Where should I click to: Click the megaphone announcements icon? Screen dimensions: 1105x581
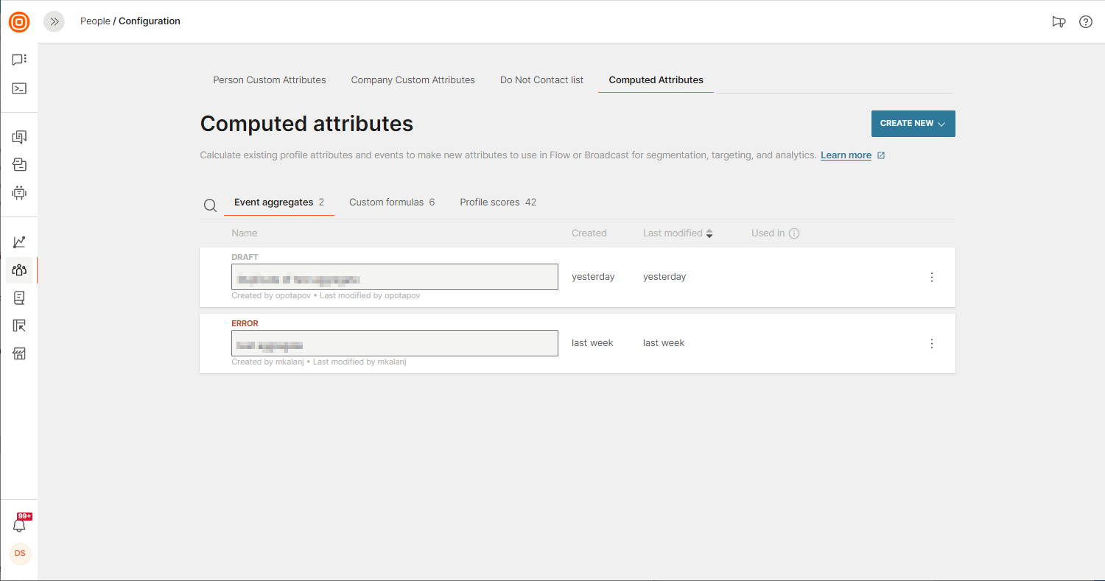point(1059,22)
